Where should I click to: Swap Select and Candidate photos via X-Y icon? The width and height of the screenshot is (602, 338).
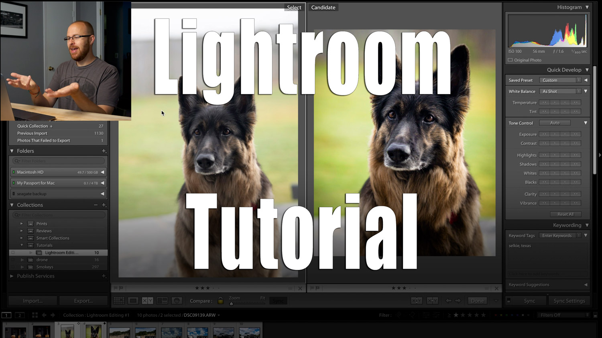click(x=416, y=300)
